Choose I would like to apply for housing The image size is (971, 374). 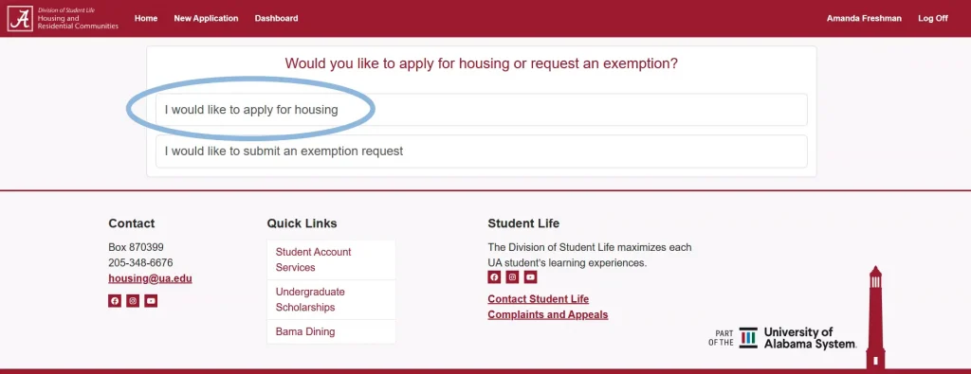pyautogui.click(x=481, y=110)
